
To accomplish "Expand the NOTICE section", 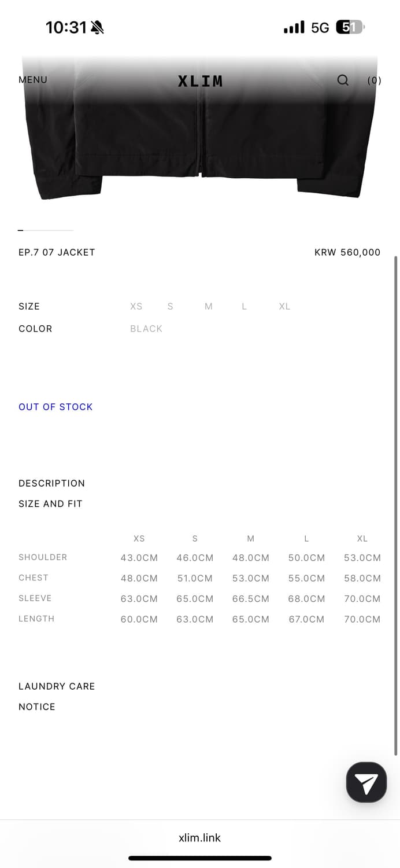I will [x=37, y=707].
